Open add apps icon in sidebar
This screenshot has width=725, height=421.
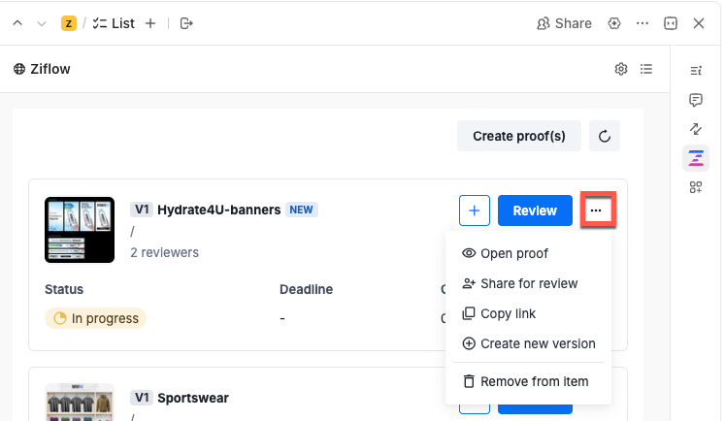click(x=696, y=187)
